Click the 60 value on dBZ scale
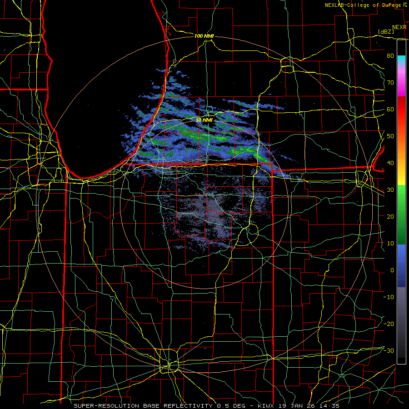This screenshot has width=409, height=409. pos(390,110)
